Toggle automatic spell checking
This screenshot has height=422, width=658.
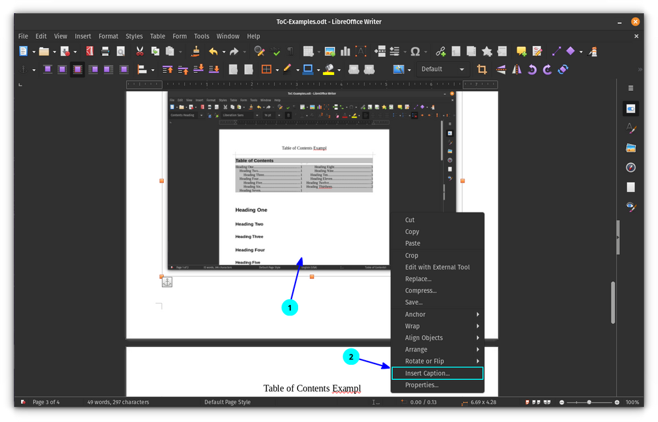276,51
